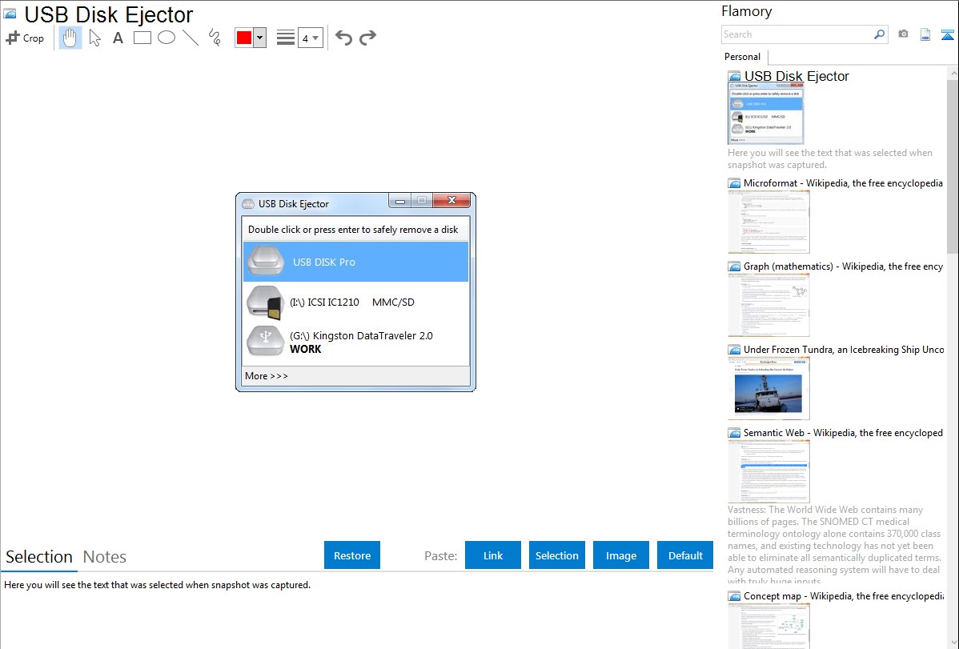959x649 pixels.
Task: Click the search magnifier icon
Action: pyautogui.click(x=880, y=34)
